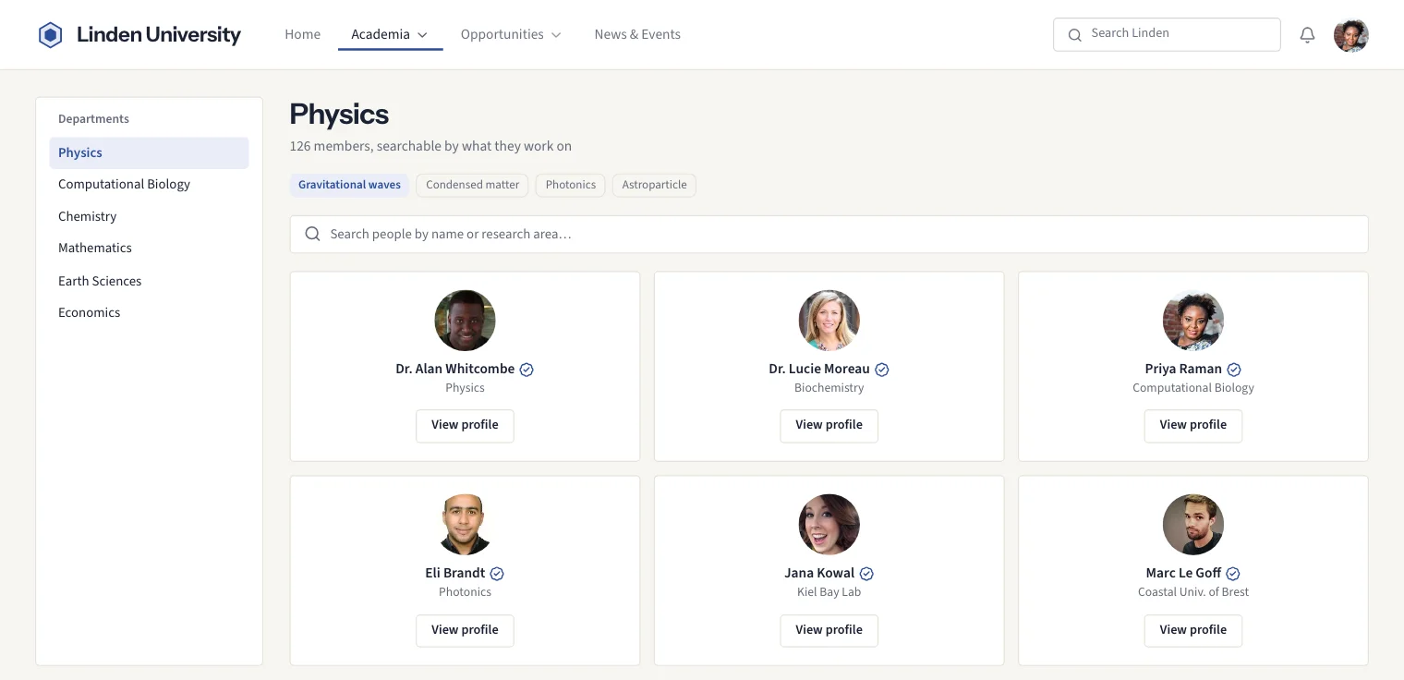Select the Mathematics department
Viewport: 1404px width, 680px height.
pyautogui.click(x=149, y=249)
